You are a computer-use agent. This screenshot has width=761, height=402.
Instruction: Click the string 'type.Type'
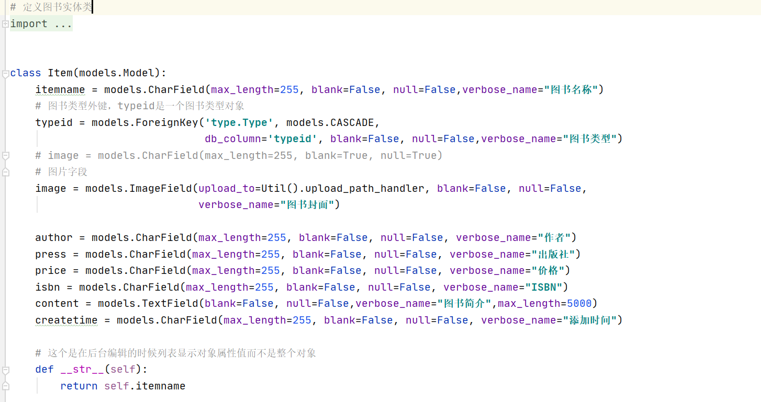click(x=239, y=123)
